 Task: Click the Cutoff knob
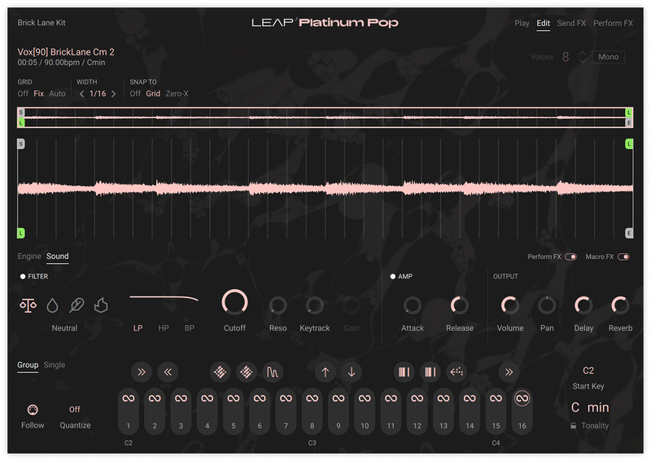(x=234, y=302)
